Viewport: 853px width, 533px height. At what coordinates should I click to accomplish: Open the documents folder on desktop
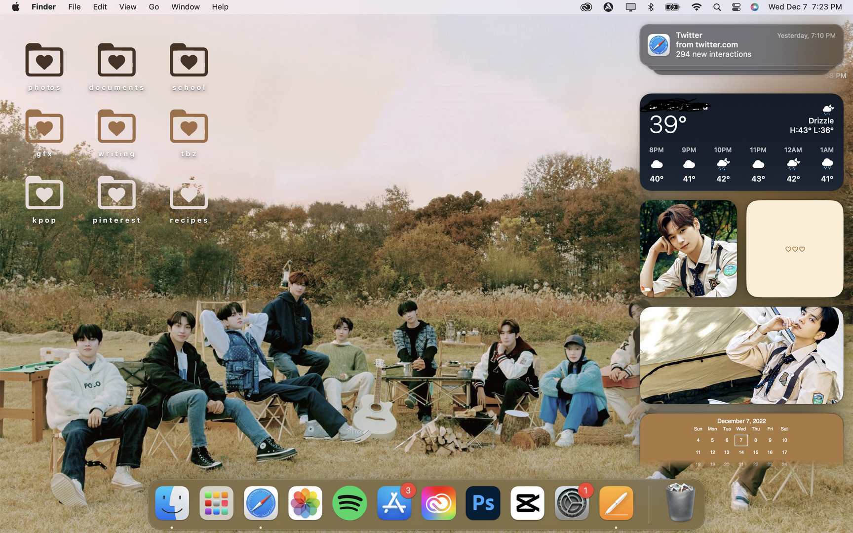[116, 60]
